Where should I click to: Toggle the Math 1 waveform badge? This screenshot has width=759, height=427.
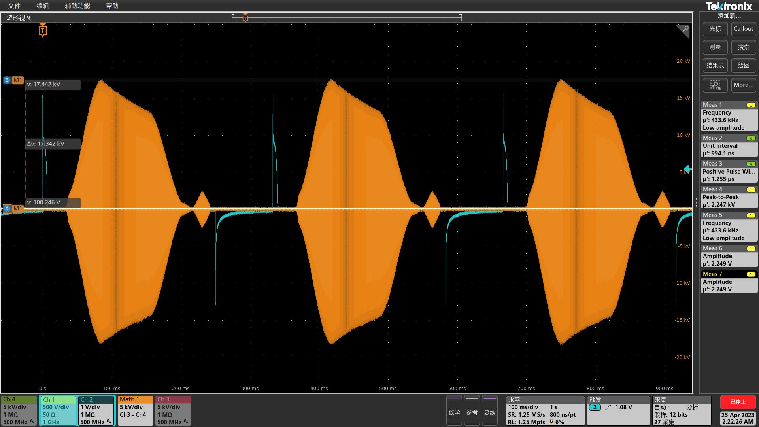[x=135, y=411]
